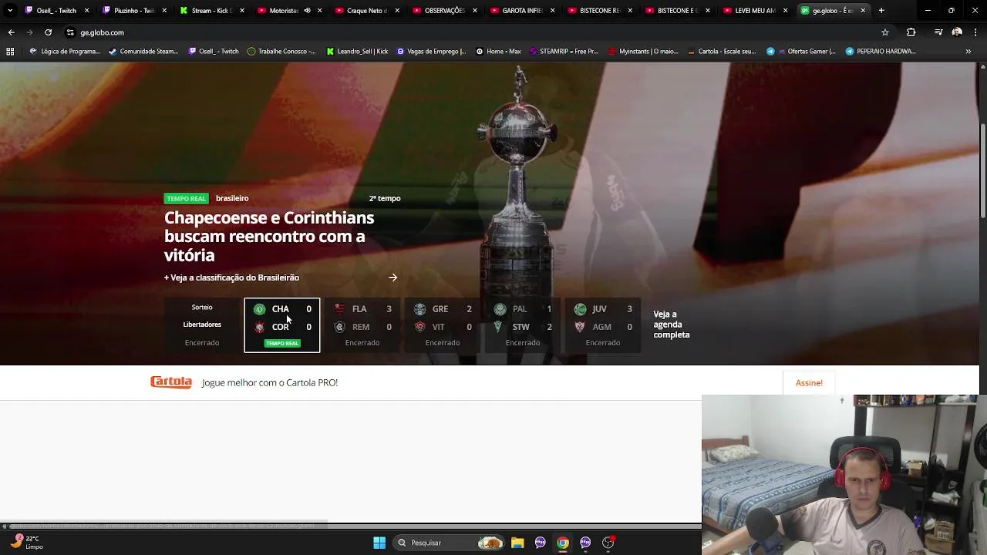Viewport: 987px width, 555px height.
Task: Open the Sorteio Libertadores card
Action: coord(202,325)
